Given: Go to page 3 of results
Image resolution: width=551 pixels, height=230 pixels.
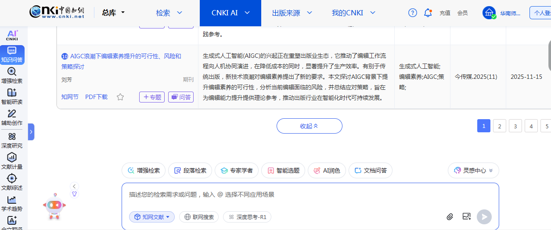Looking at the screenshot, I should tap(515, 126).
